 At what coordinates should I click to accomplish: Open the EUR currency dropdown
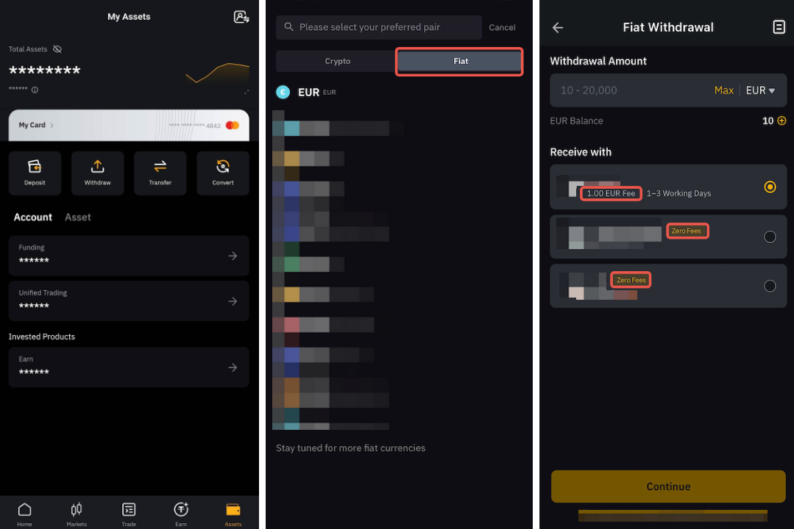760,90
